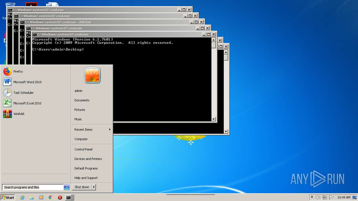Open Default Programs
This screenshot has width=358, height=201.
92,168
